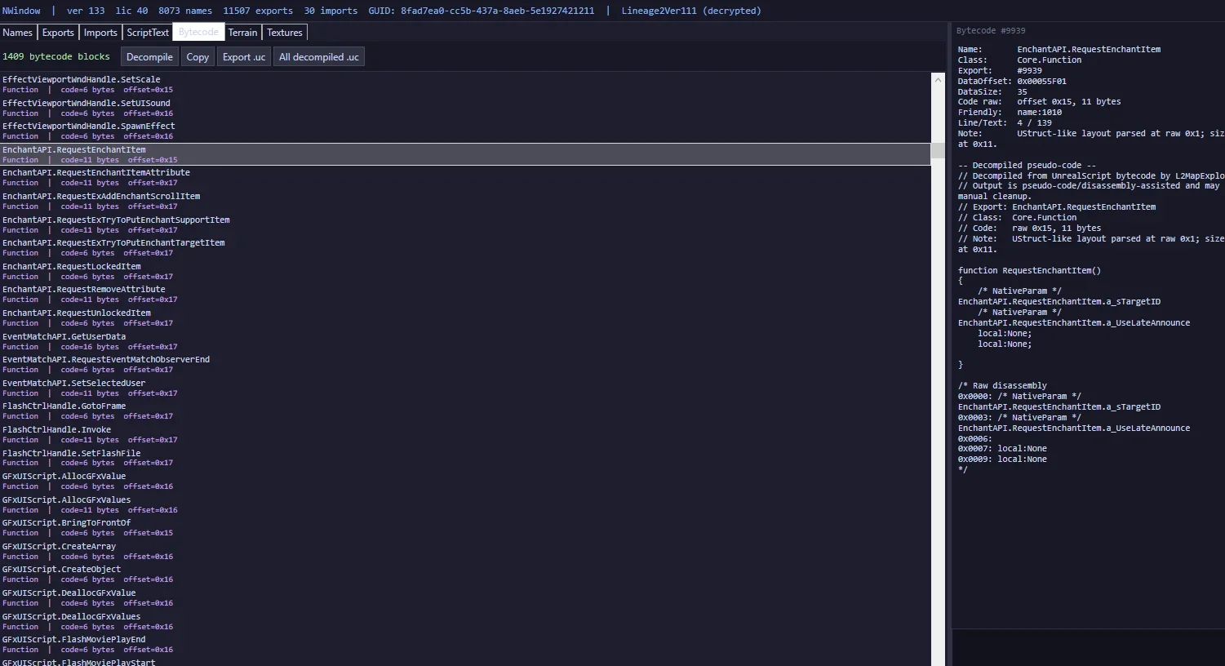The image size is (1225, 666).
Task: Select GFxUIScript.FlashMoviePlayEnd row
Action: (x=465, y=645)
